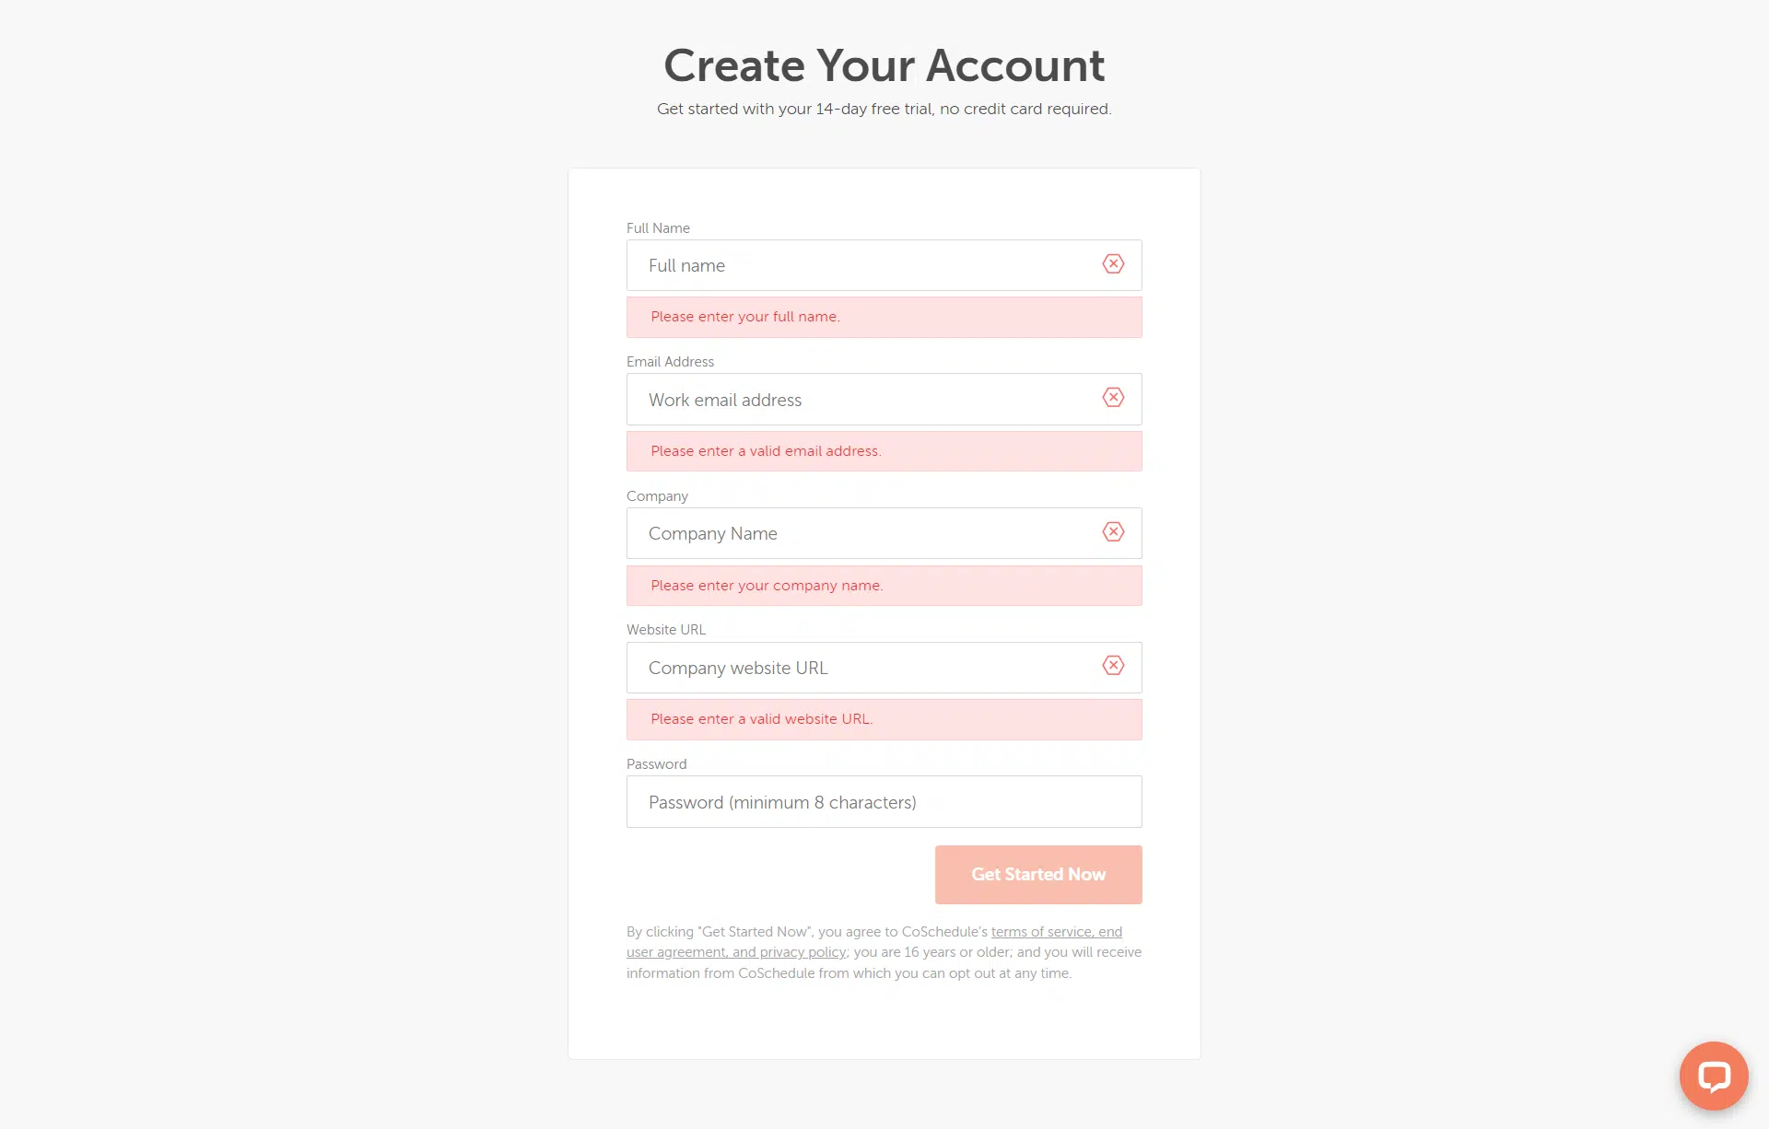The image size is (1769, 1129).
Task: Click the company name error message
Action: coord(767,586)
